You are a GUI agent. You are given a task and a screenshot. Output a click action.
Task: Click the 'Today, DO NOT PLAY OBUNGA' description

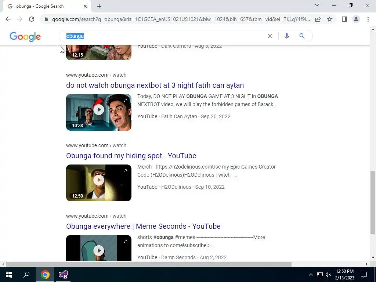click(208, 100)
